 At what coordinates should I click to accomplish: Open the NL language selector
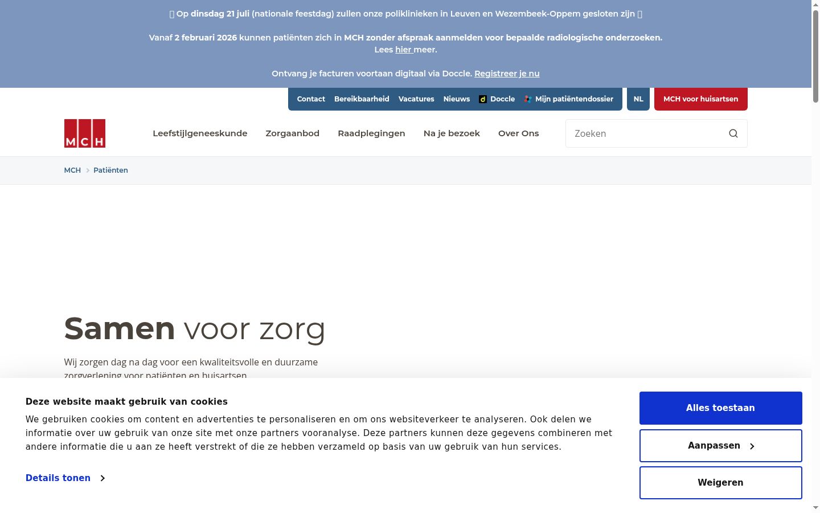click(638, 99)
